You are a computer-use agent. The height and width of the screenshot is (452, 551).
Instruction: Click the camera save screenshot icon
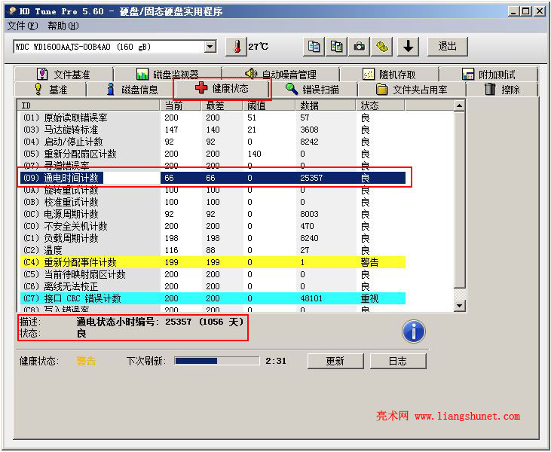359,47
